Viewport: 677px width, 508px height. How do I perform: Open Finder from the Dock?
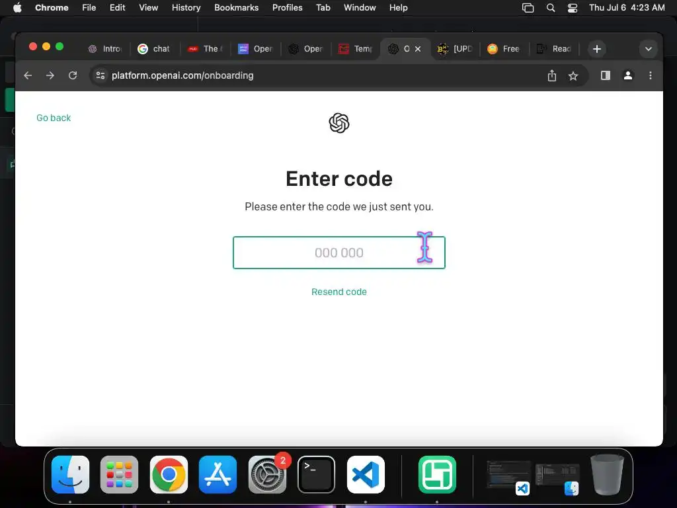click(x=70, y=474)
